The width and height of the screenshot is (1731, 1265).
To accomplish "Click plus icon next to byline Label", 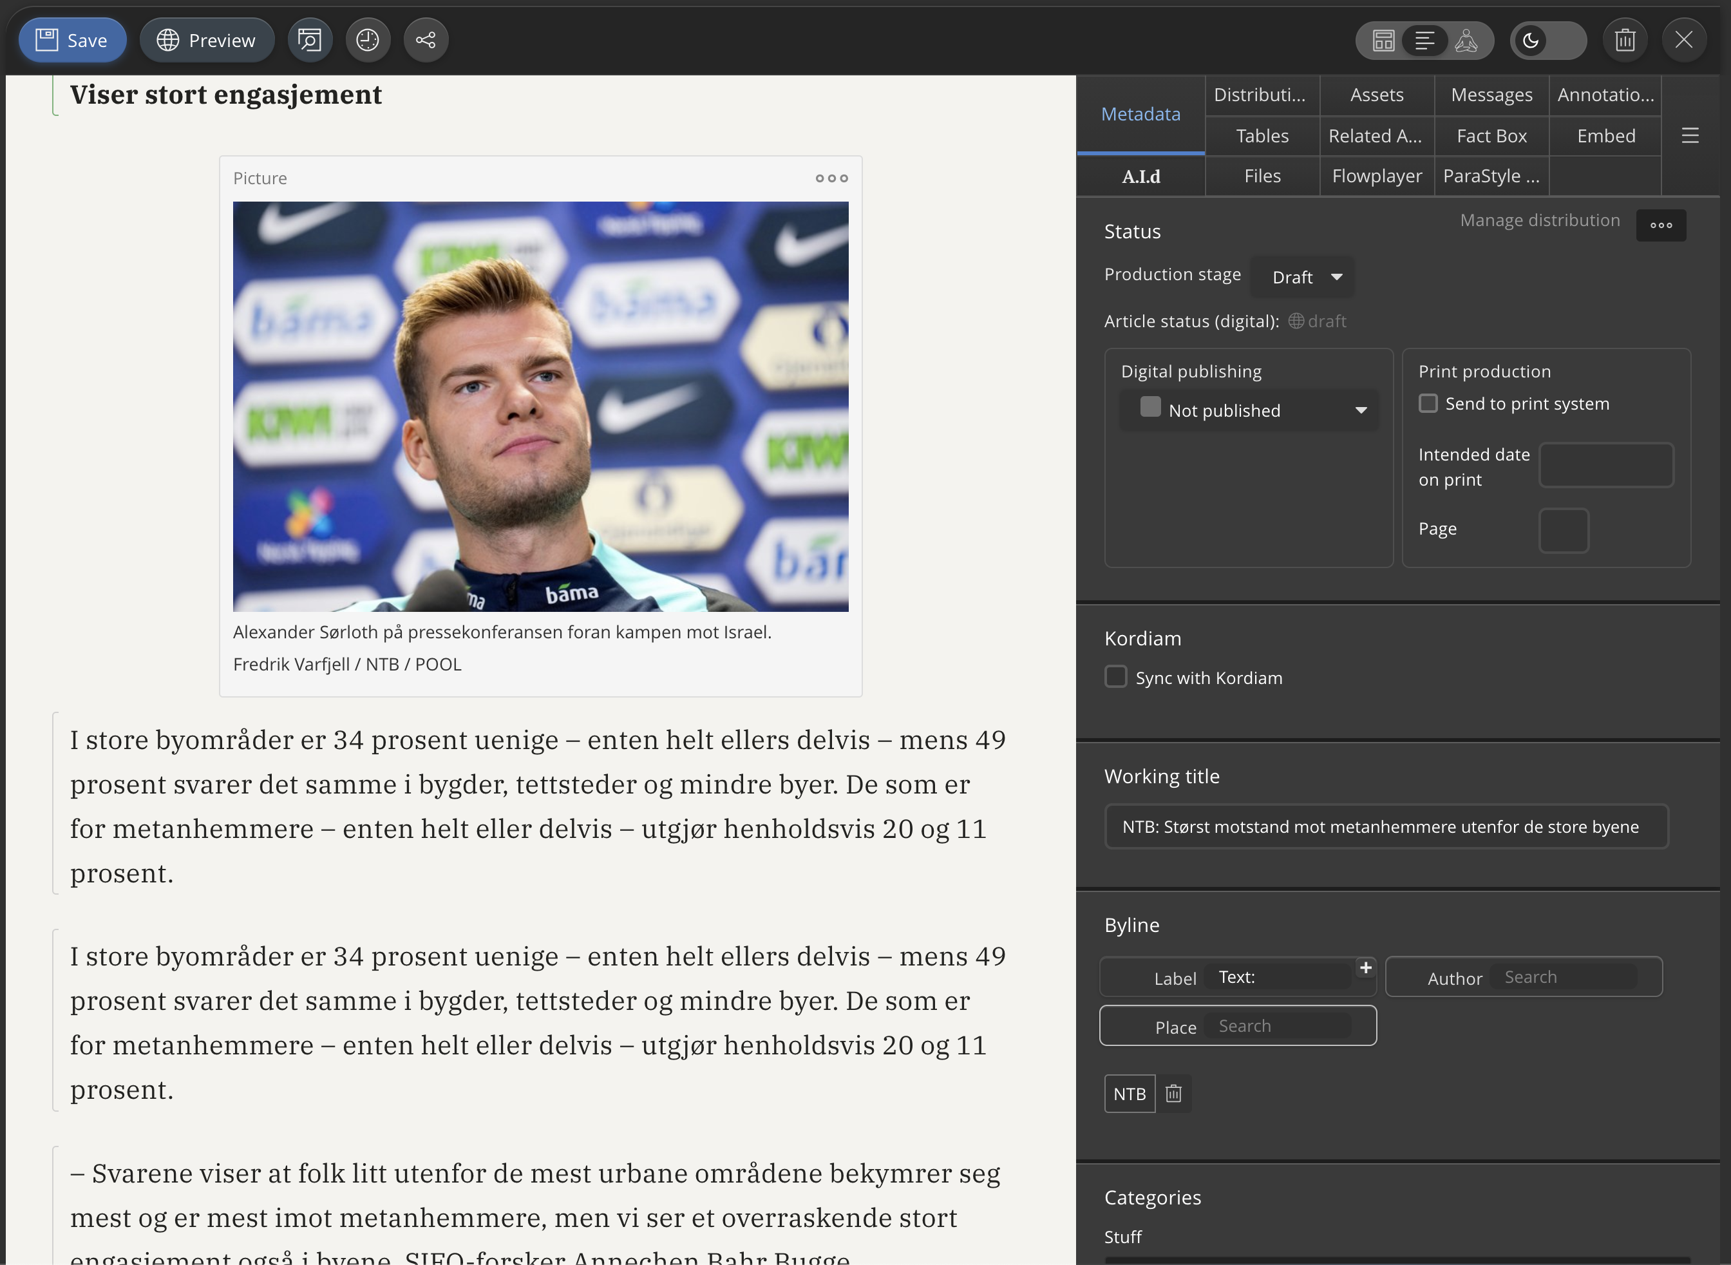I will (x=1365, y=968).
